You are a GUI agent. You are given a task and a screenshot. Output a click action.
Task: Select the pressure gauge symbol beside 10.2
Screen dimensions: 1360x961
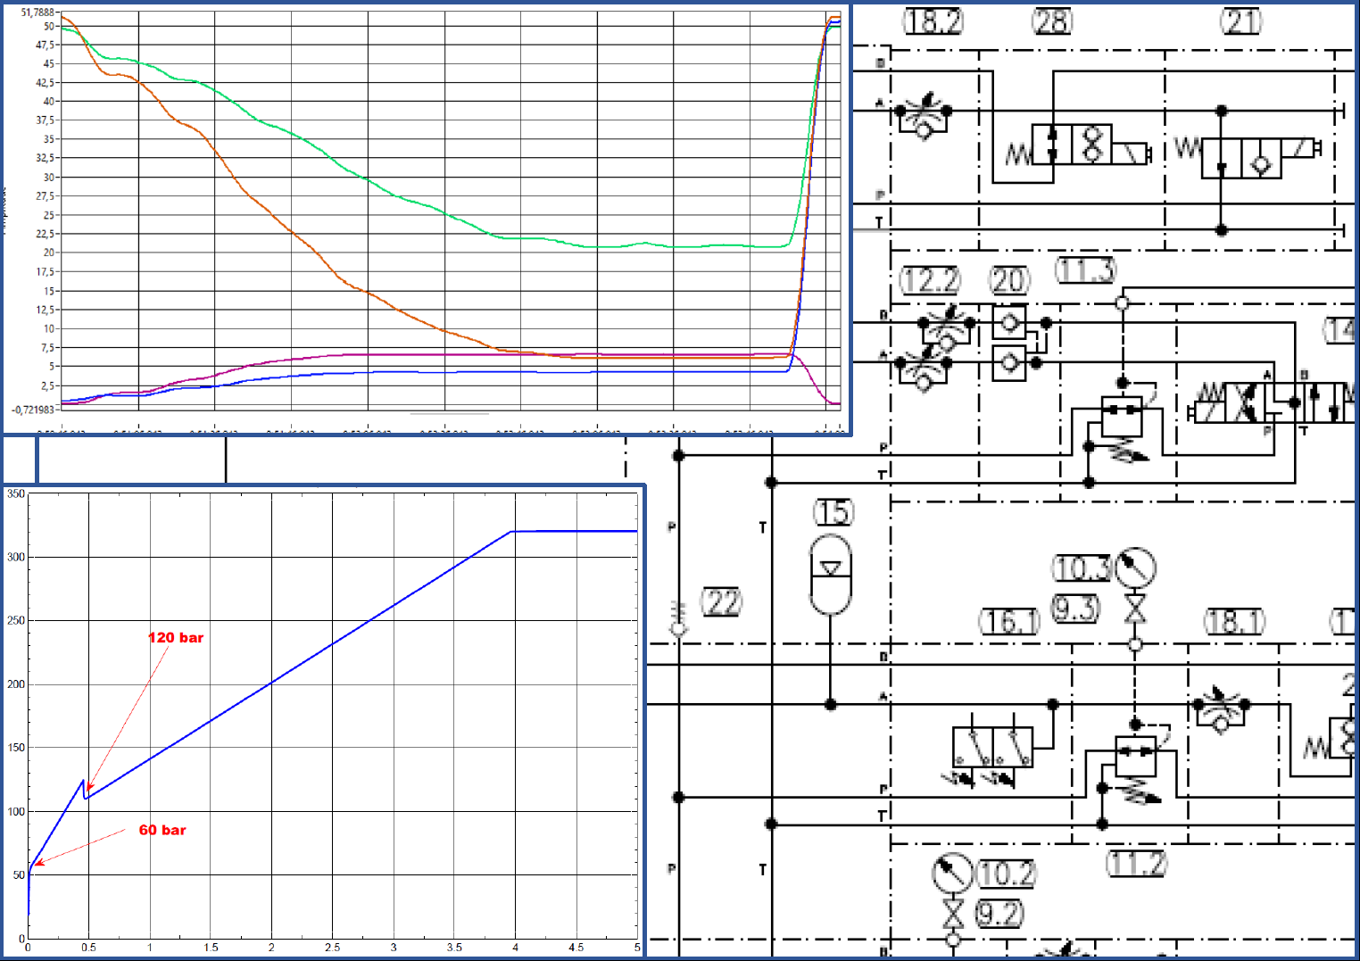pyautogui.click(x=953, y=873)
